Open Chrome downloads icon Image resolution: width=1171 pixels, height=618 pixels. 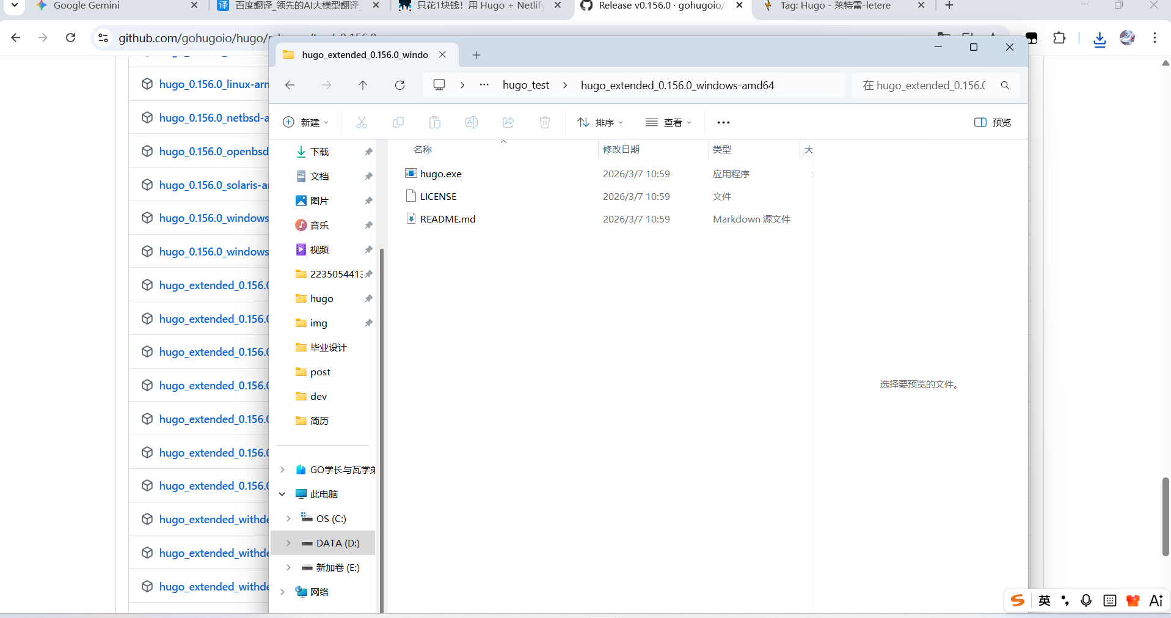pos(1100,39)
